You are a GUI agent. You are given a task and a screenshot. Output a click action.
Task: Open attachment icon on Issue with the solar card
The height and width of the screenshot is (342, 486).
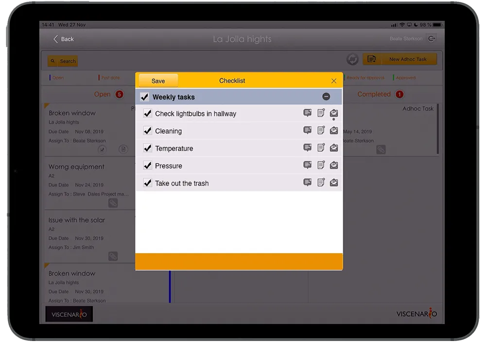coord(113,256)
